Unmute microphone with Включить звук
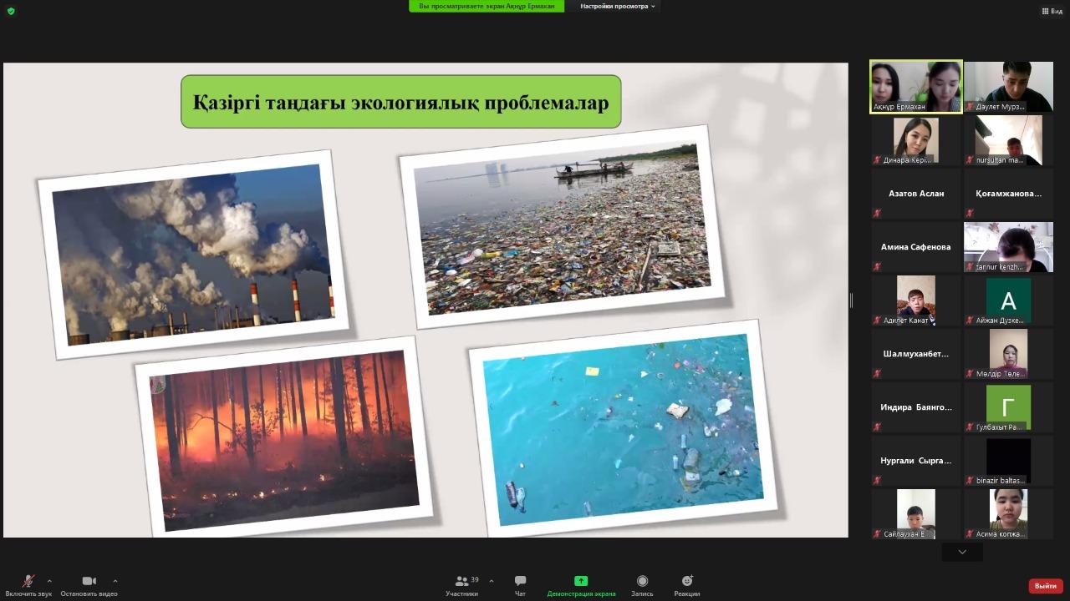The width and height of the screenshot is (1070, 601). [x=28, y=584]
